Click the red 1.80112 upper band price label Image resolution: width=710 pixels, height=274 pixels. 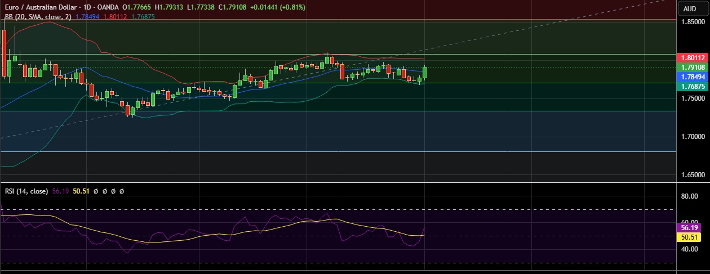point(693,58)
